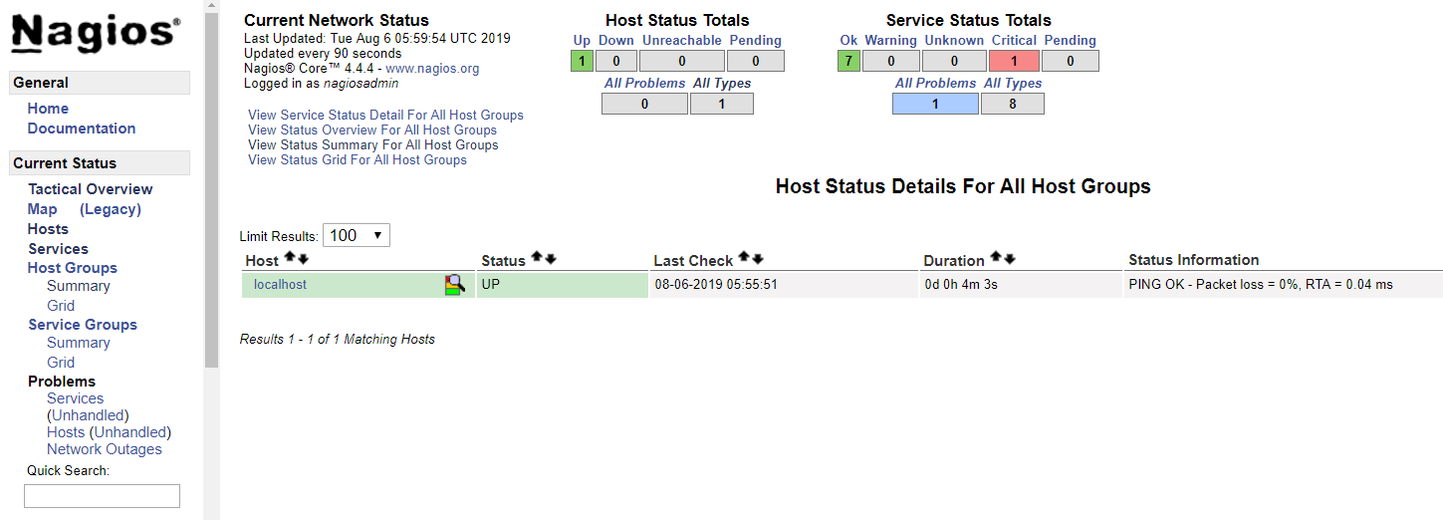
Task: Open Services under Problems
Action: 76,398
